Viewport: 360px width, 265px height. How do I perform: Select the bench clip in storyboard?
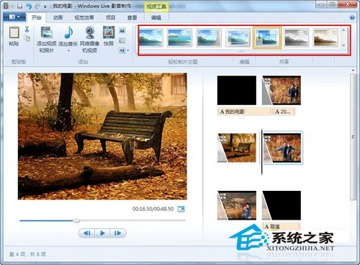[237, 148]
